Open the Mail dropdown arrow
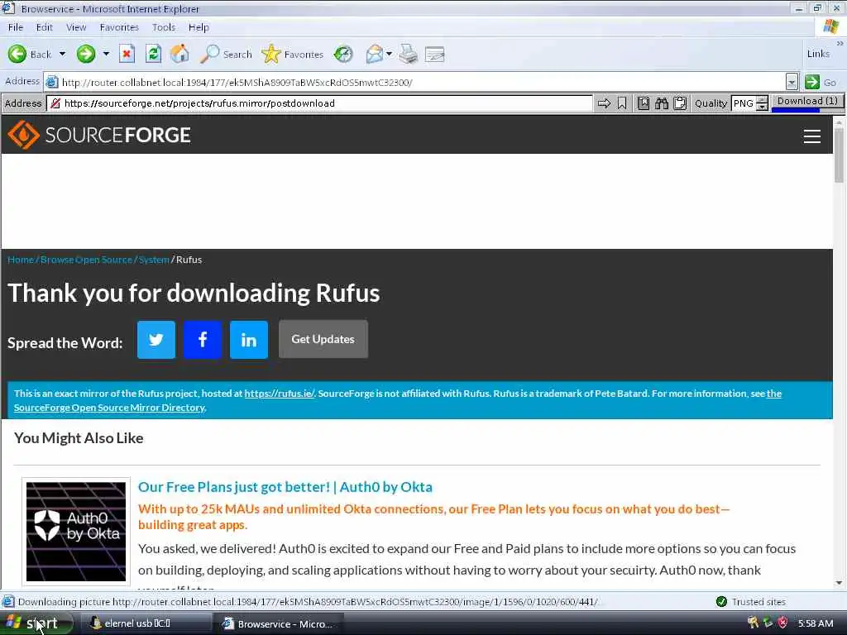Viewport: 847px width, 635px height. [x=389, y=54]
